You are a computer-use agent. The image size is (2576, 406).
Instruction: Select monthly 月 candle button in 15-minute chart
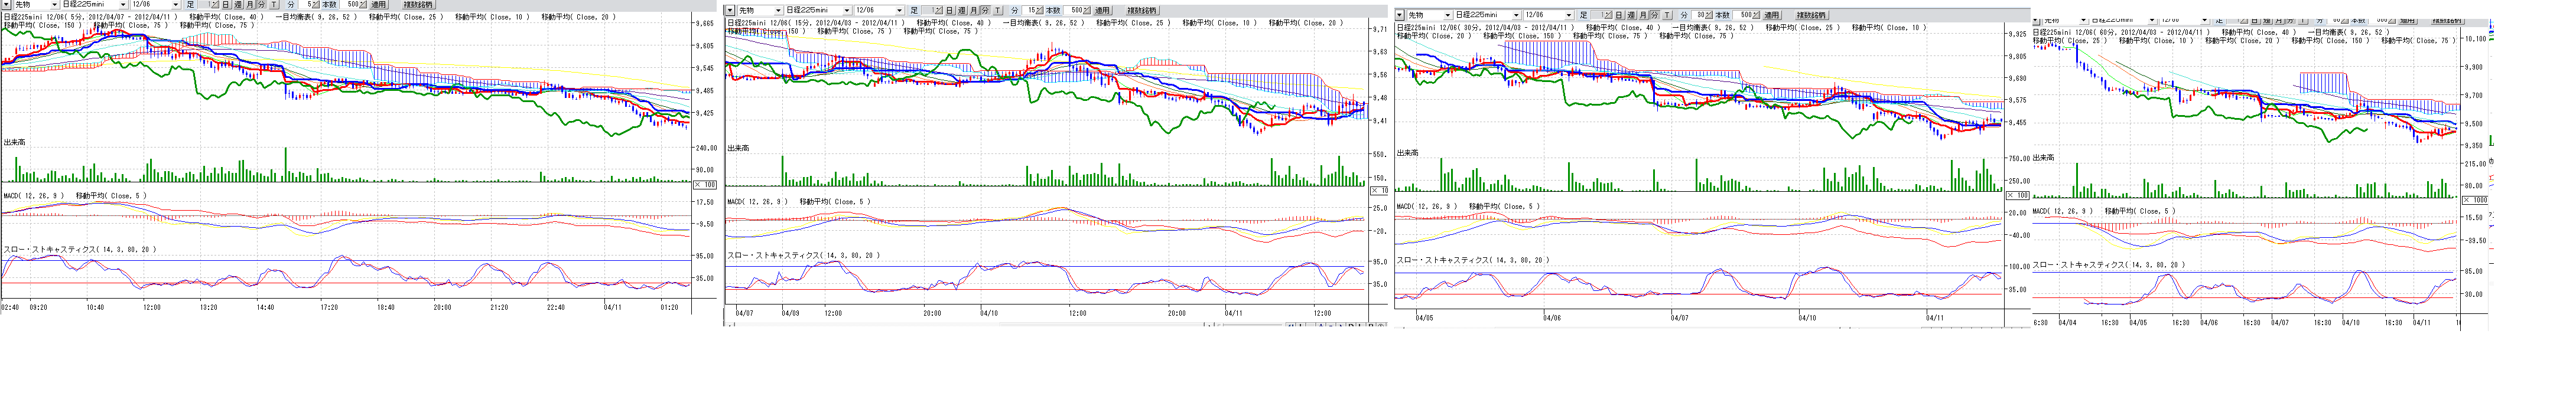[973, 11]
